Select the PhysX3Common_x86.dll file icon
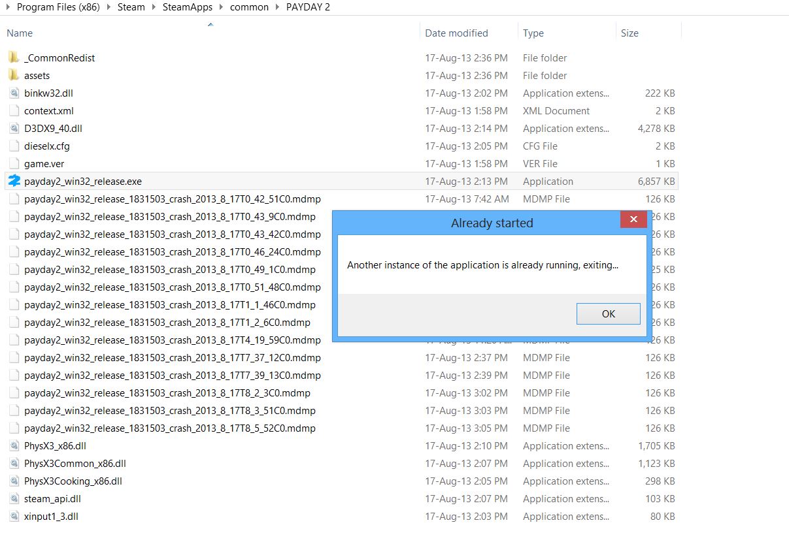Viewport: 789px width, 544px height. coord(14,463)
